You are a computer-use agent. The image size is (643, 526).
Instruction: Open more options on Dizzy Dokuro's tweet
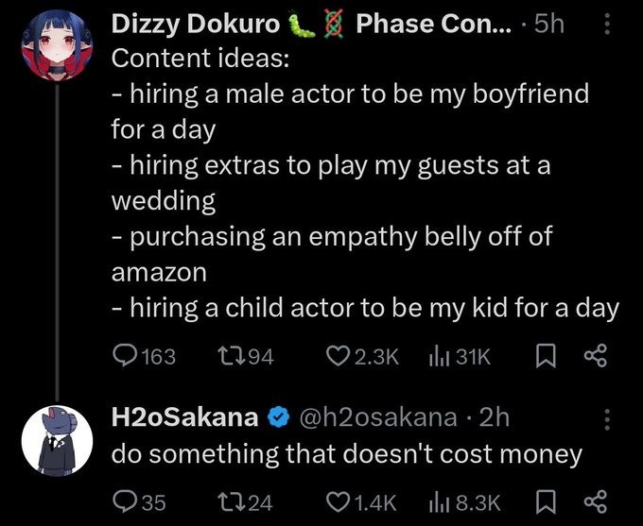tap(606, 26)
